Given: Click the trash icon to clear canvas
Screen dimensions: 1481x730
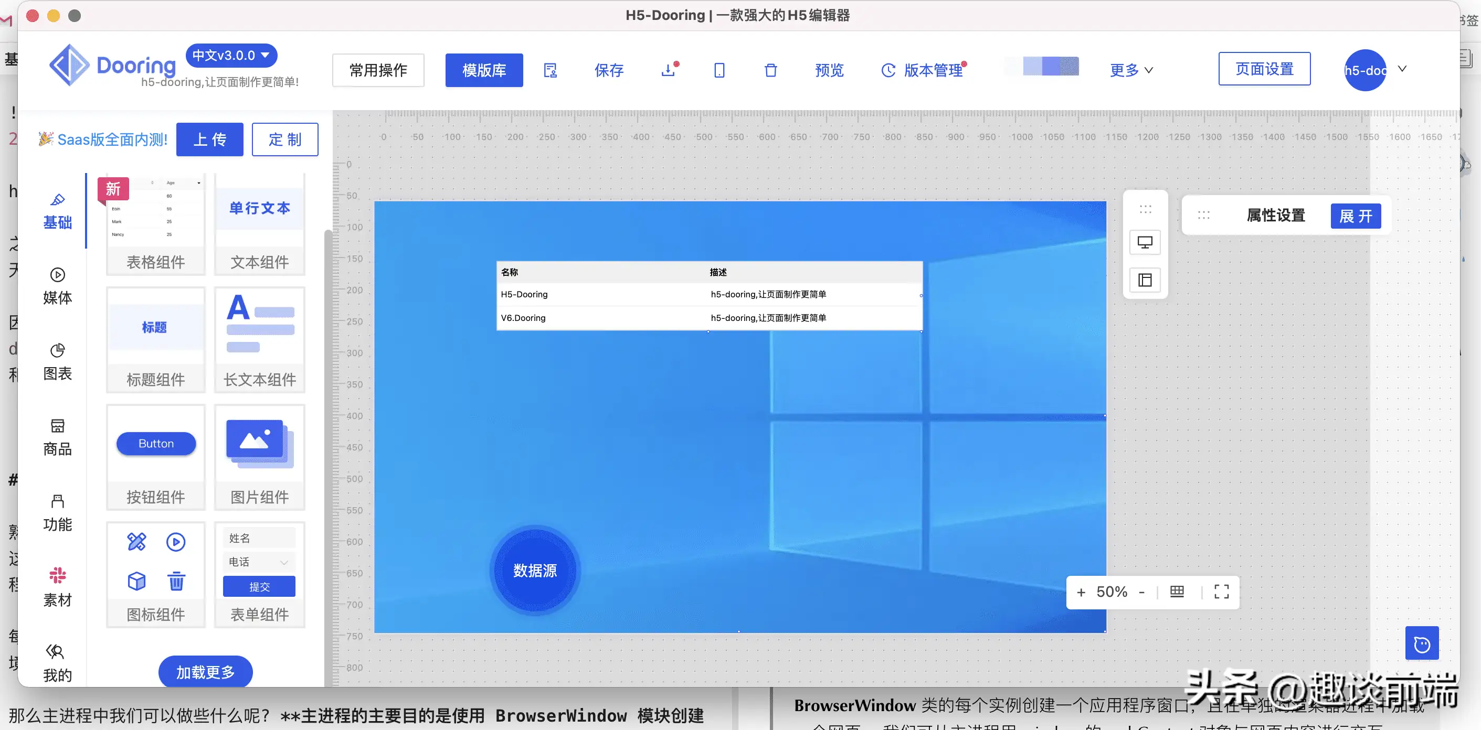Looking at the screenshot, I should coord(770,70).
